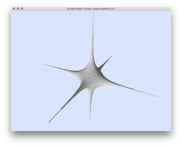The height and width of the screenshot is (147, 182).
Task: Click the dense center of the mesh
Action: tap(91, 77)
